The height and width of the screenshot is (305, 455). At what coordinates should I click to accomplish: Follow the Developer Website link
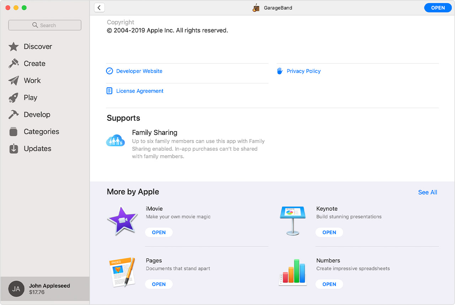[139, 71]
